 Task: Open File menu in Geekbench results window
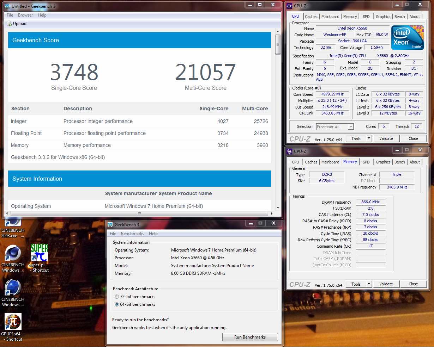(10, 15)
